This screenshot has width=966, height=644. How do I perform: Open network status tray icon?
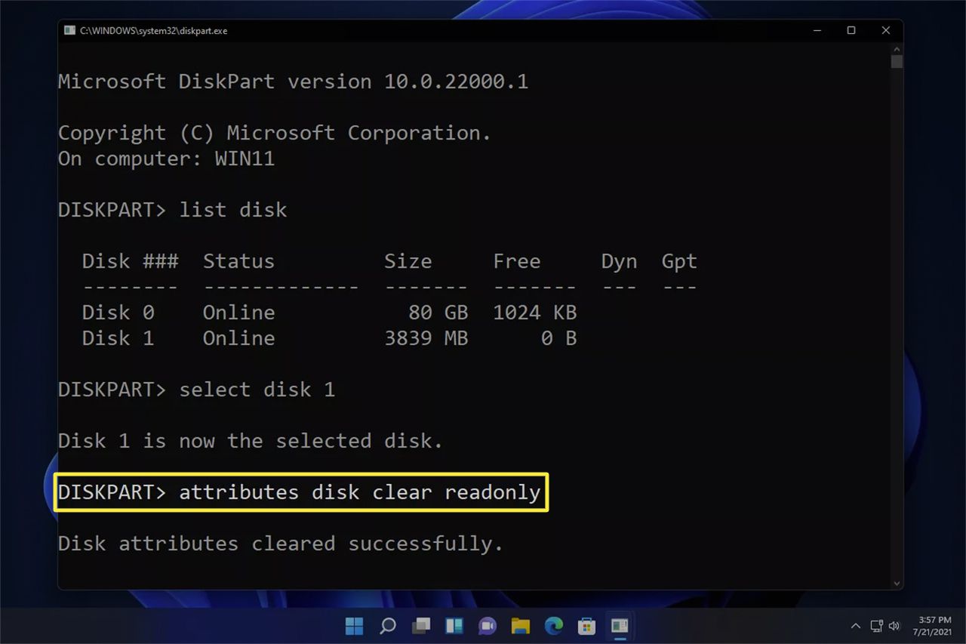(x=876, y=626)
